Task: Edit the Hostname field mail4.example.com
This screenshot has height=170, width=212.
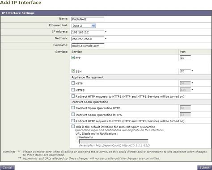Action: click(x=88, y=46)
